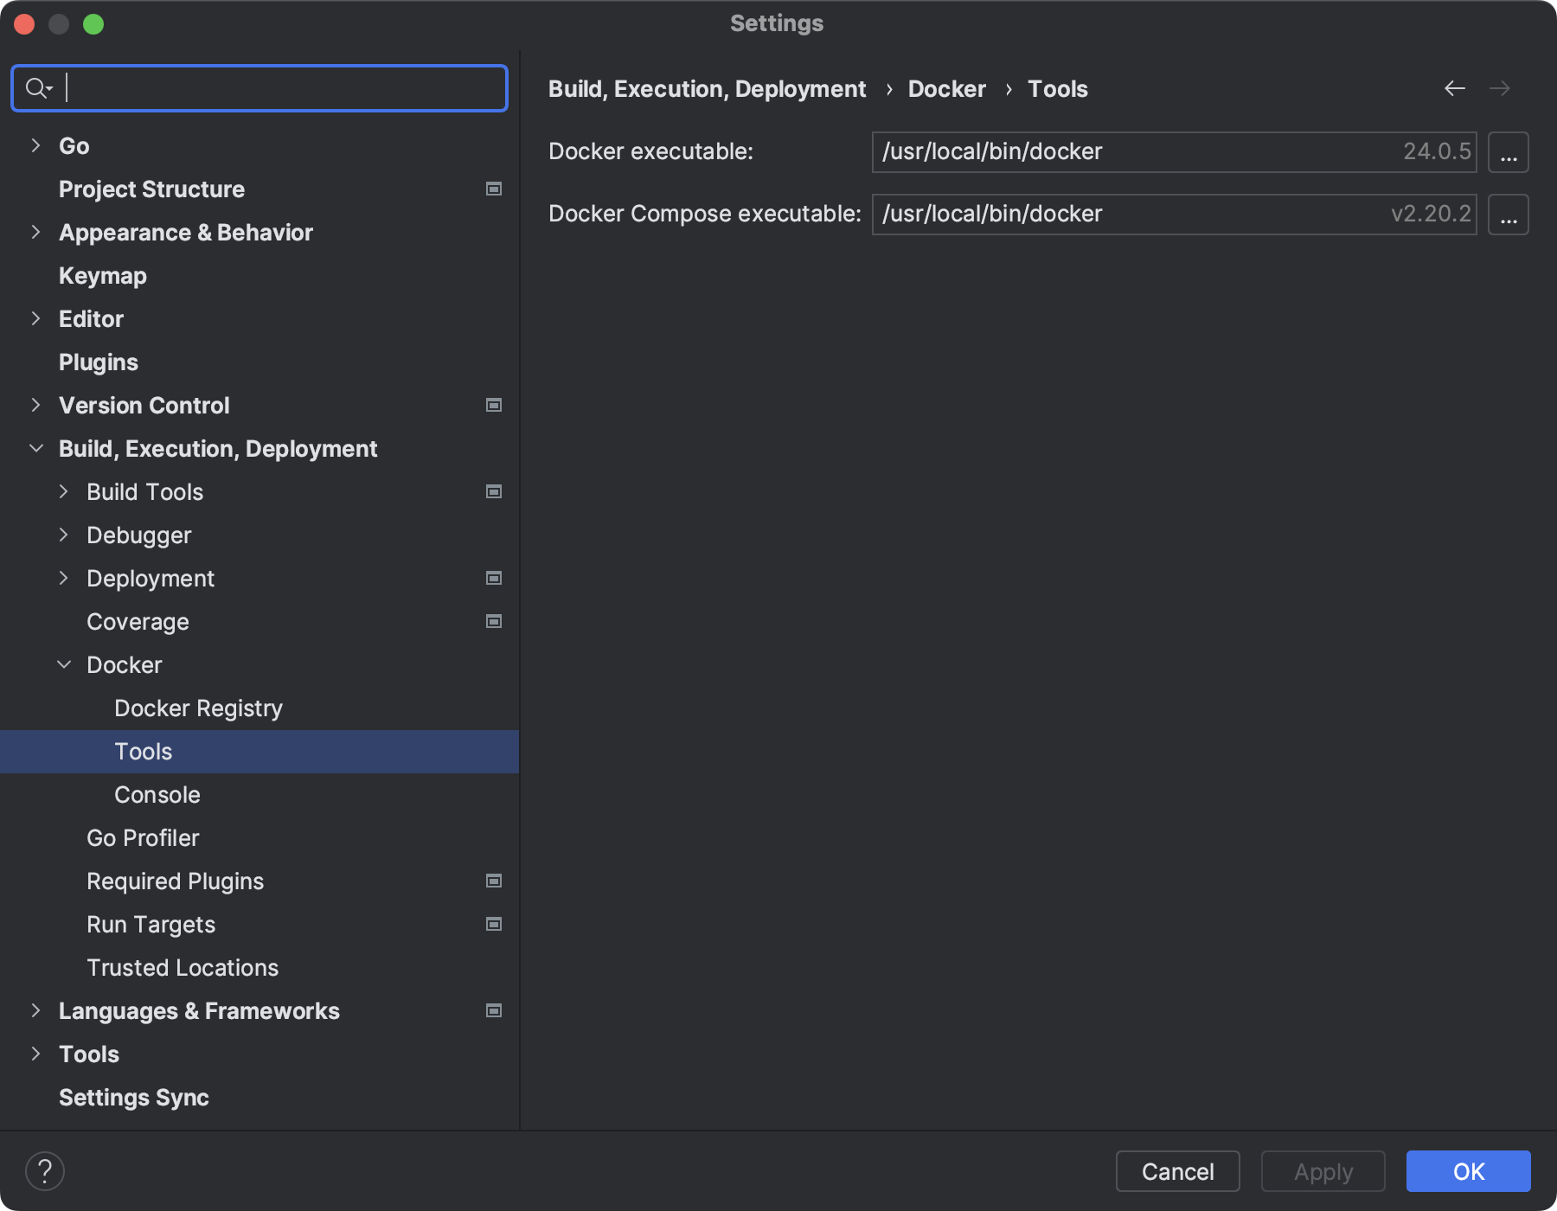The height and width of the screenshot is (1211, 1557).
Task: Click the Docker Compose executable path field
Action: [1174, 215]
